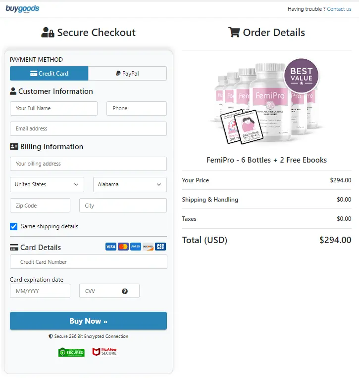Open the United States country dropdown

pos(47,184)
